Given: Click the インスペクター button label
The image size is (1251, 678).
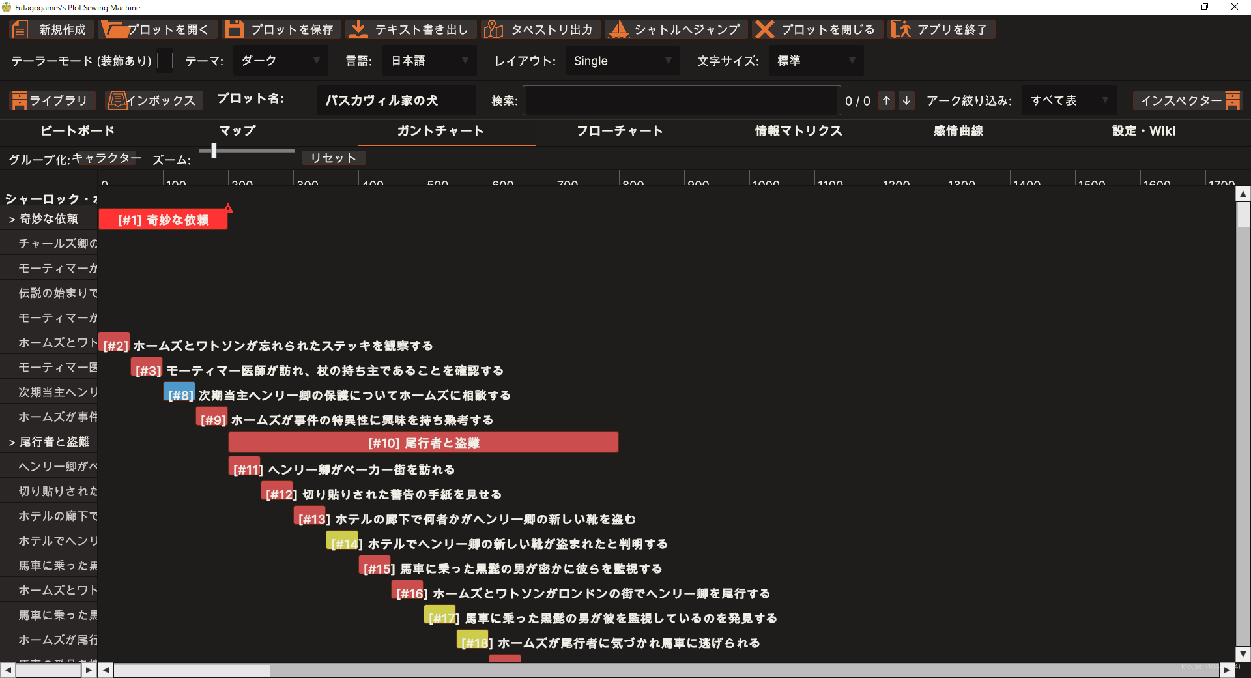Looking at the screenshot, I should [1181, 100].
